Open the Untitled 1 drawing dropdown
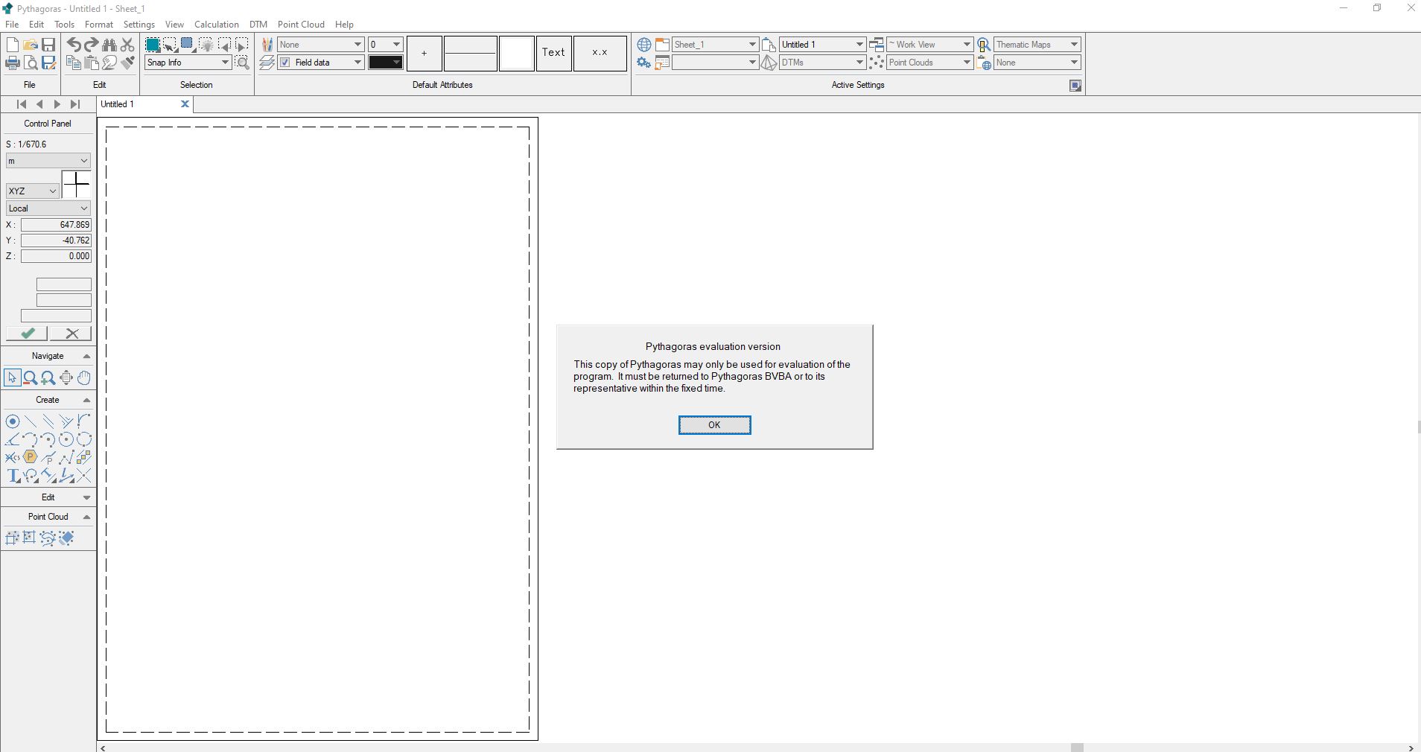This screenshot has height=752, width=1421. pyautogui.click(x=822, y=45)
